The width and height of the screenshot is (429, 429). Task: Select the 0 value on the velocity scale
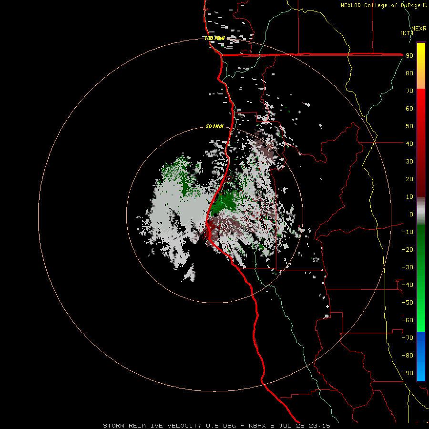(411, 214)
